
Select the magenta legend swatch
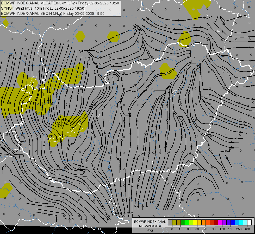point(220,222)
